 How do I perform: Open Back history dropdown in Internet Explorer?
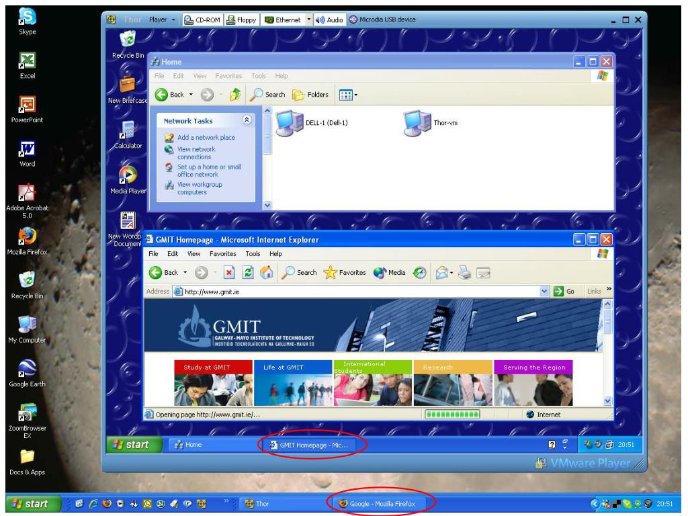[x=185, y=273]
